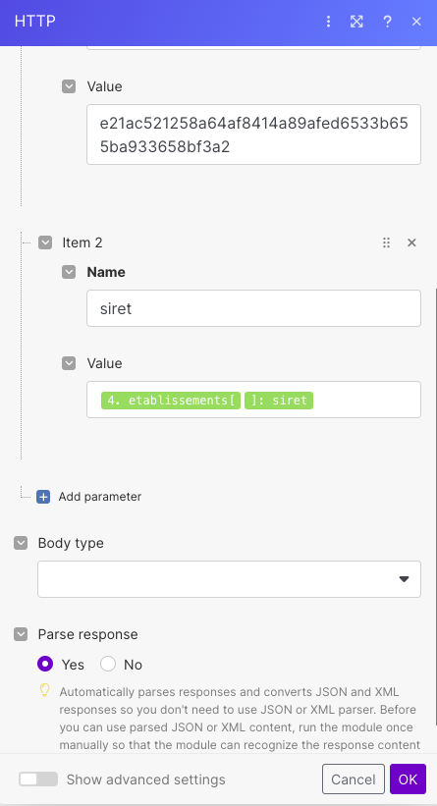Select Yes for Parse response

(45, 664)
